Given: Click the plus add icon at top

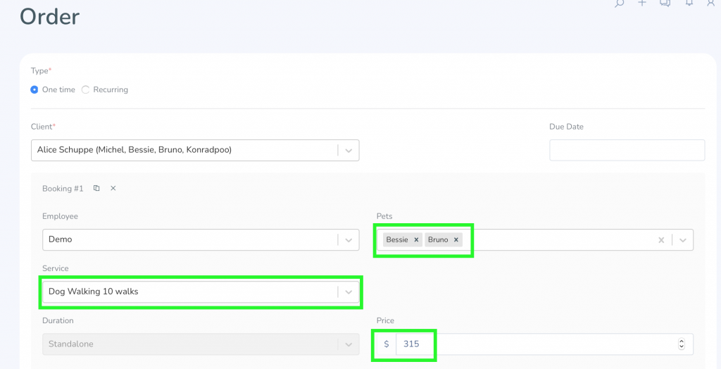Looking at the screenshot, I should pyautogui.click(x=642, y=3).
